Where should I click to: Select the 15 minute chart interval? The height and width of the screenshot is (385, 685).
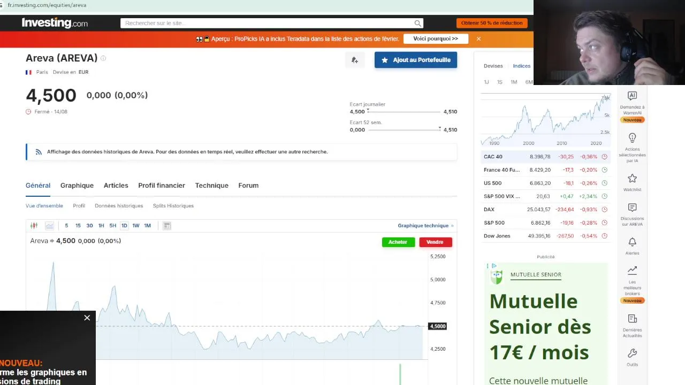tap(78, 226)
